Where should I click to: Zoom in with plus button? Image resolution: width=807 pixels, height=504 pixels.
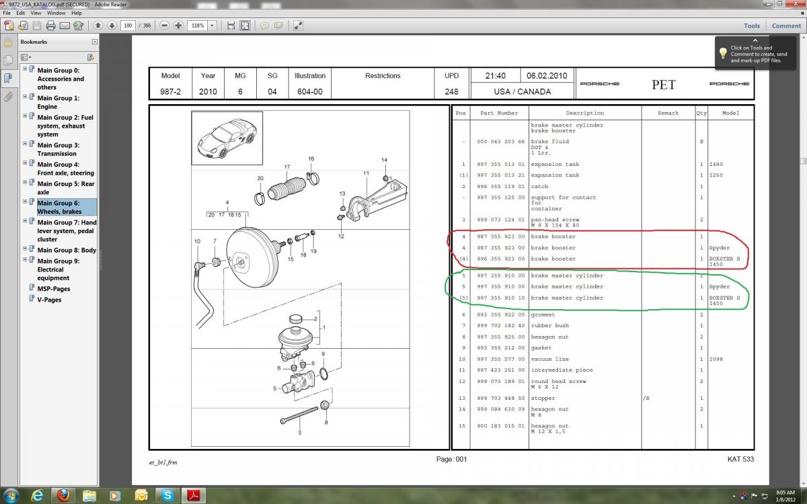pyautogui.click(x=178, y=26)
